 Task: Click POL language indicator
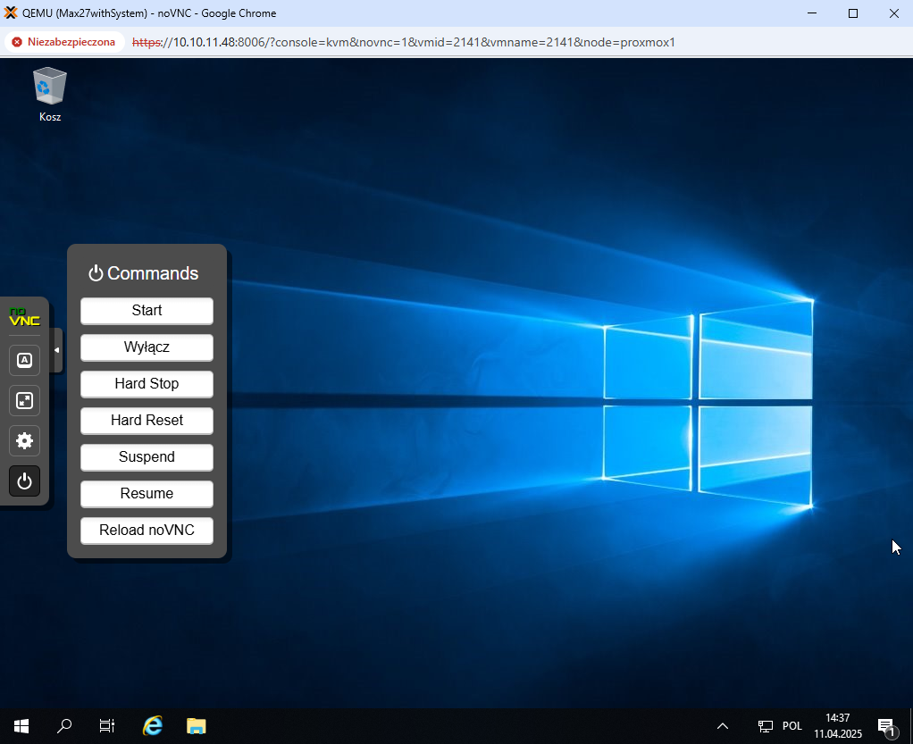[792, 726]
